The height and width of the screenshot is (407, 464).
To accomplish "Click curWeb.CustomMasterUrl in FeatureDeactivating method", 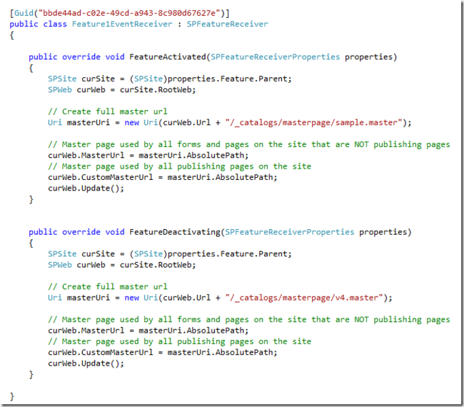I will click(x=101, y=352).
